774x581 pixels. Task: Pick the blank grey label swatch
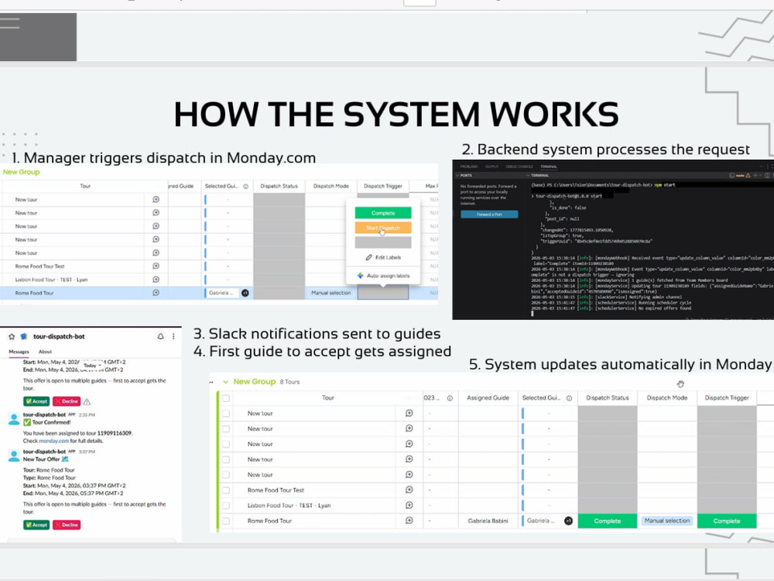(383, 242)
